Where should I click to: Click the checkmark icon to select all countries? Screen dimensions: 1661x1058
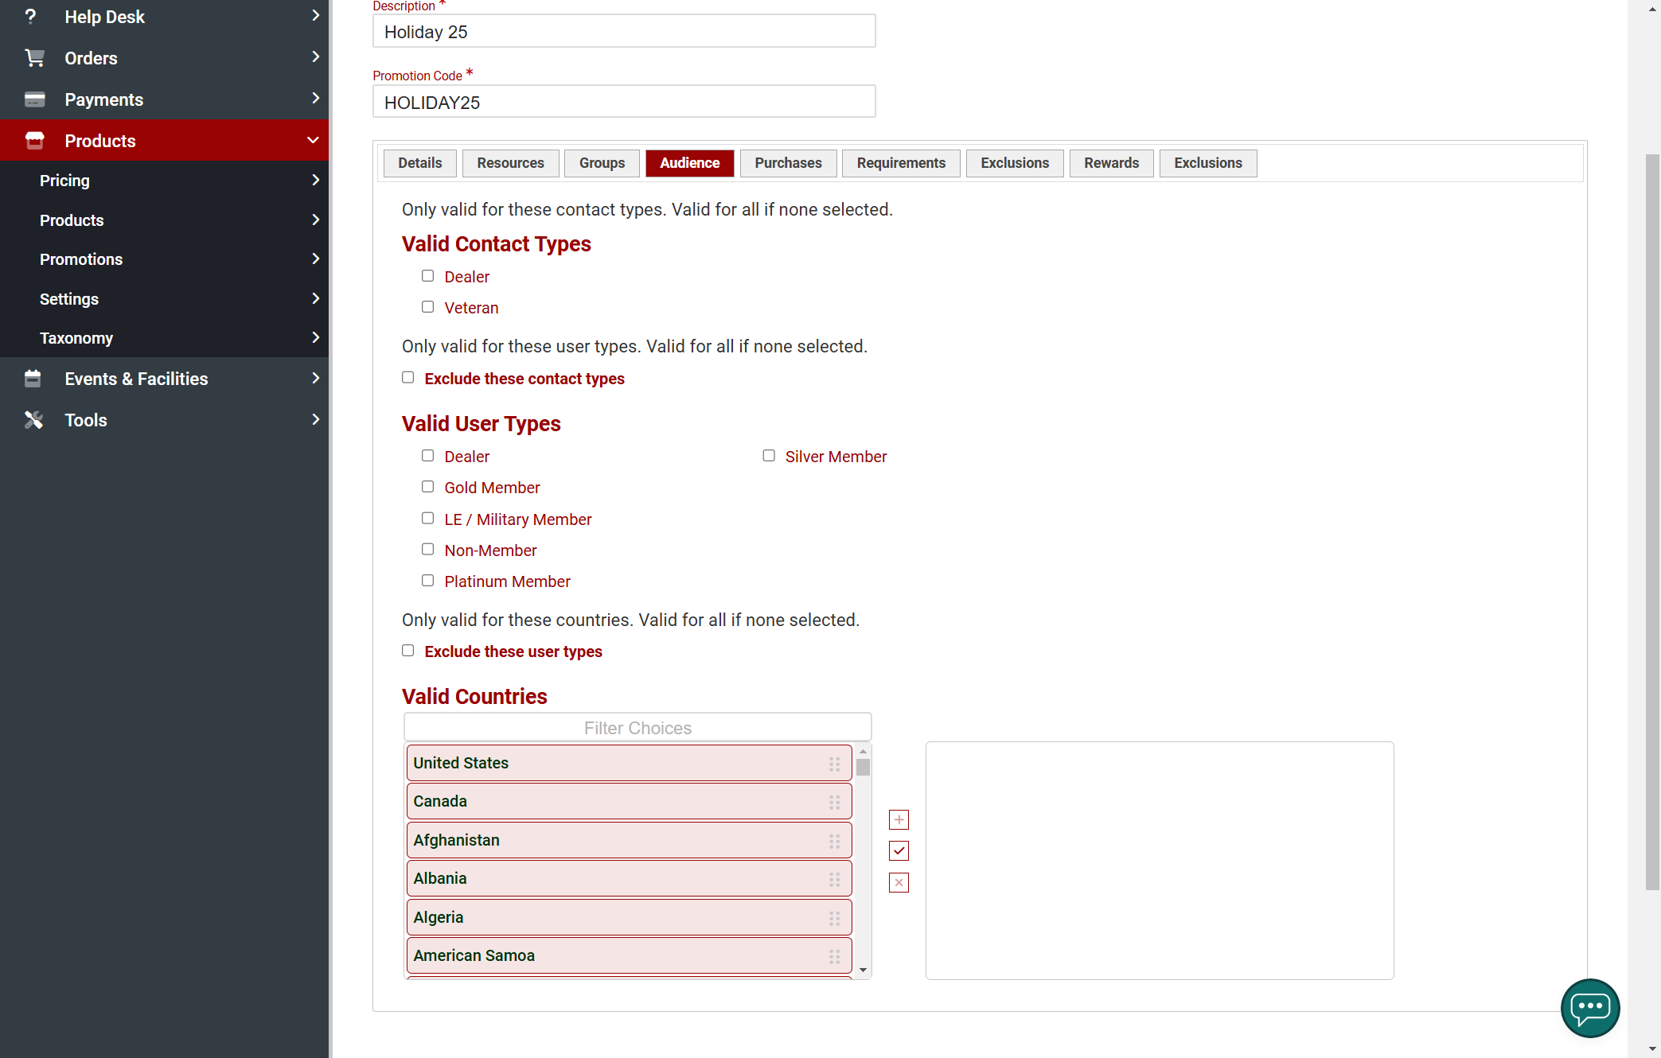pos(899,851)
